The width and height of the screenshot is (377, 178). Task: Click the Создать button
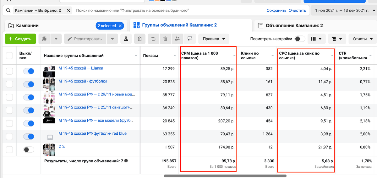click(x=20, y=39)
